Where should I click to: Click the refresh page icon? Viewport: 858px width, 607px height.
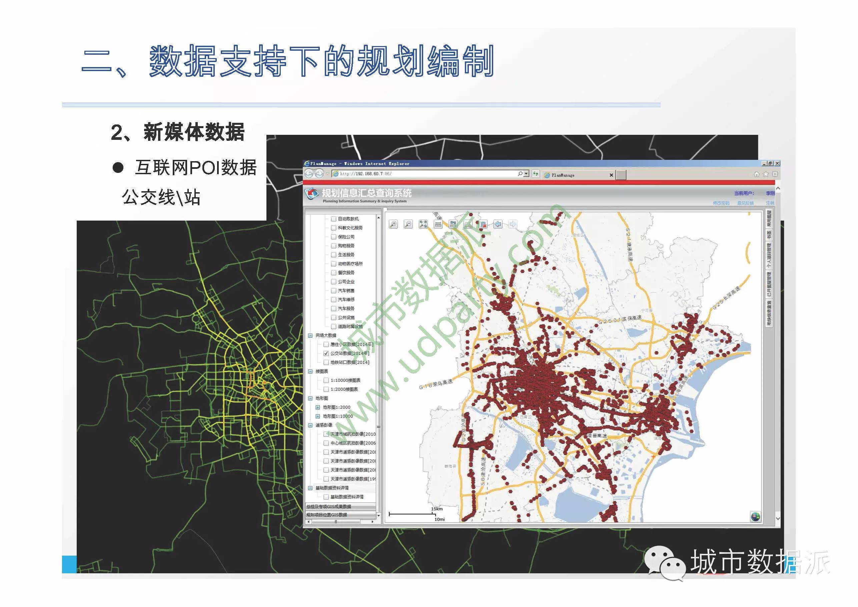pyautogui.click(x=536, y=174)
